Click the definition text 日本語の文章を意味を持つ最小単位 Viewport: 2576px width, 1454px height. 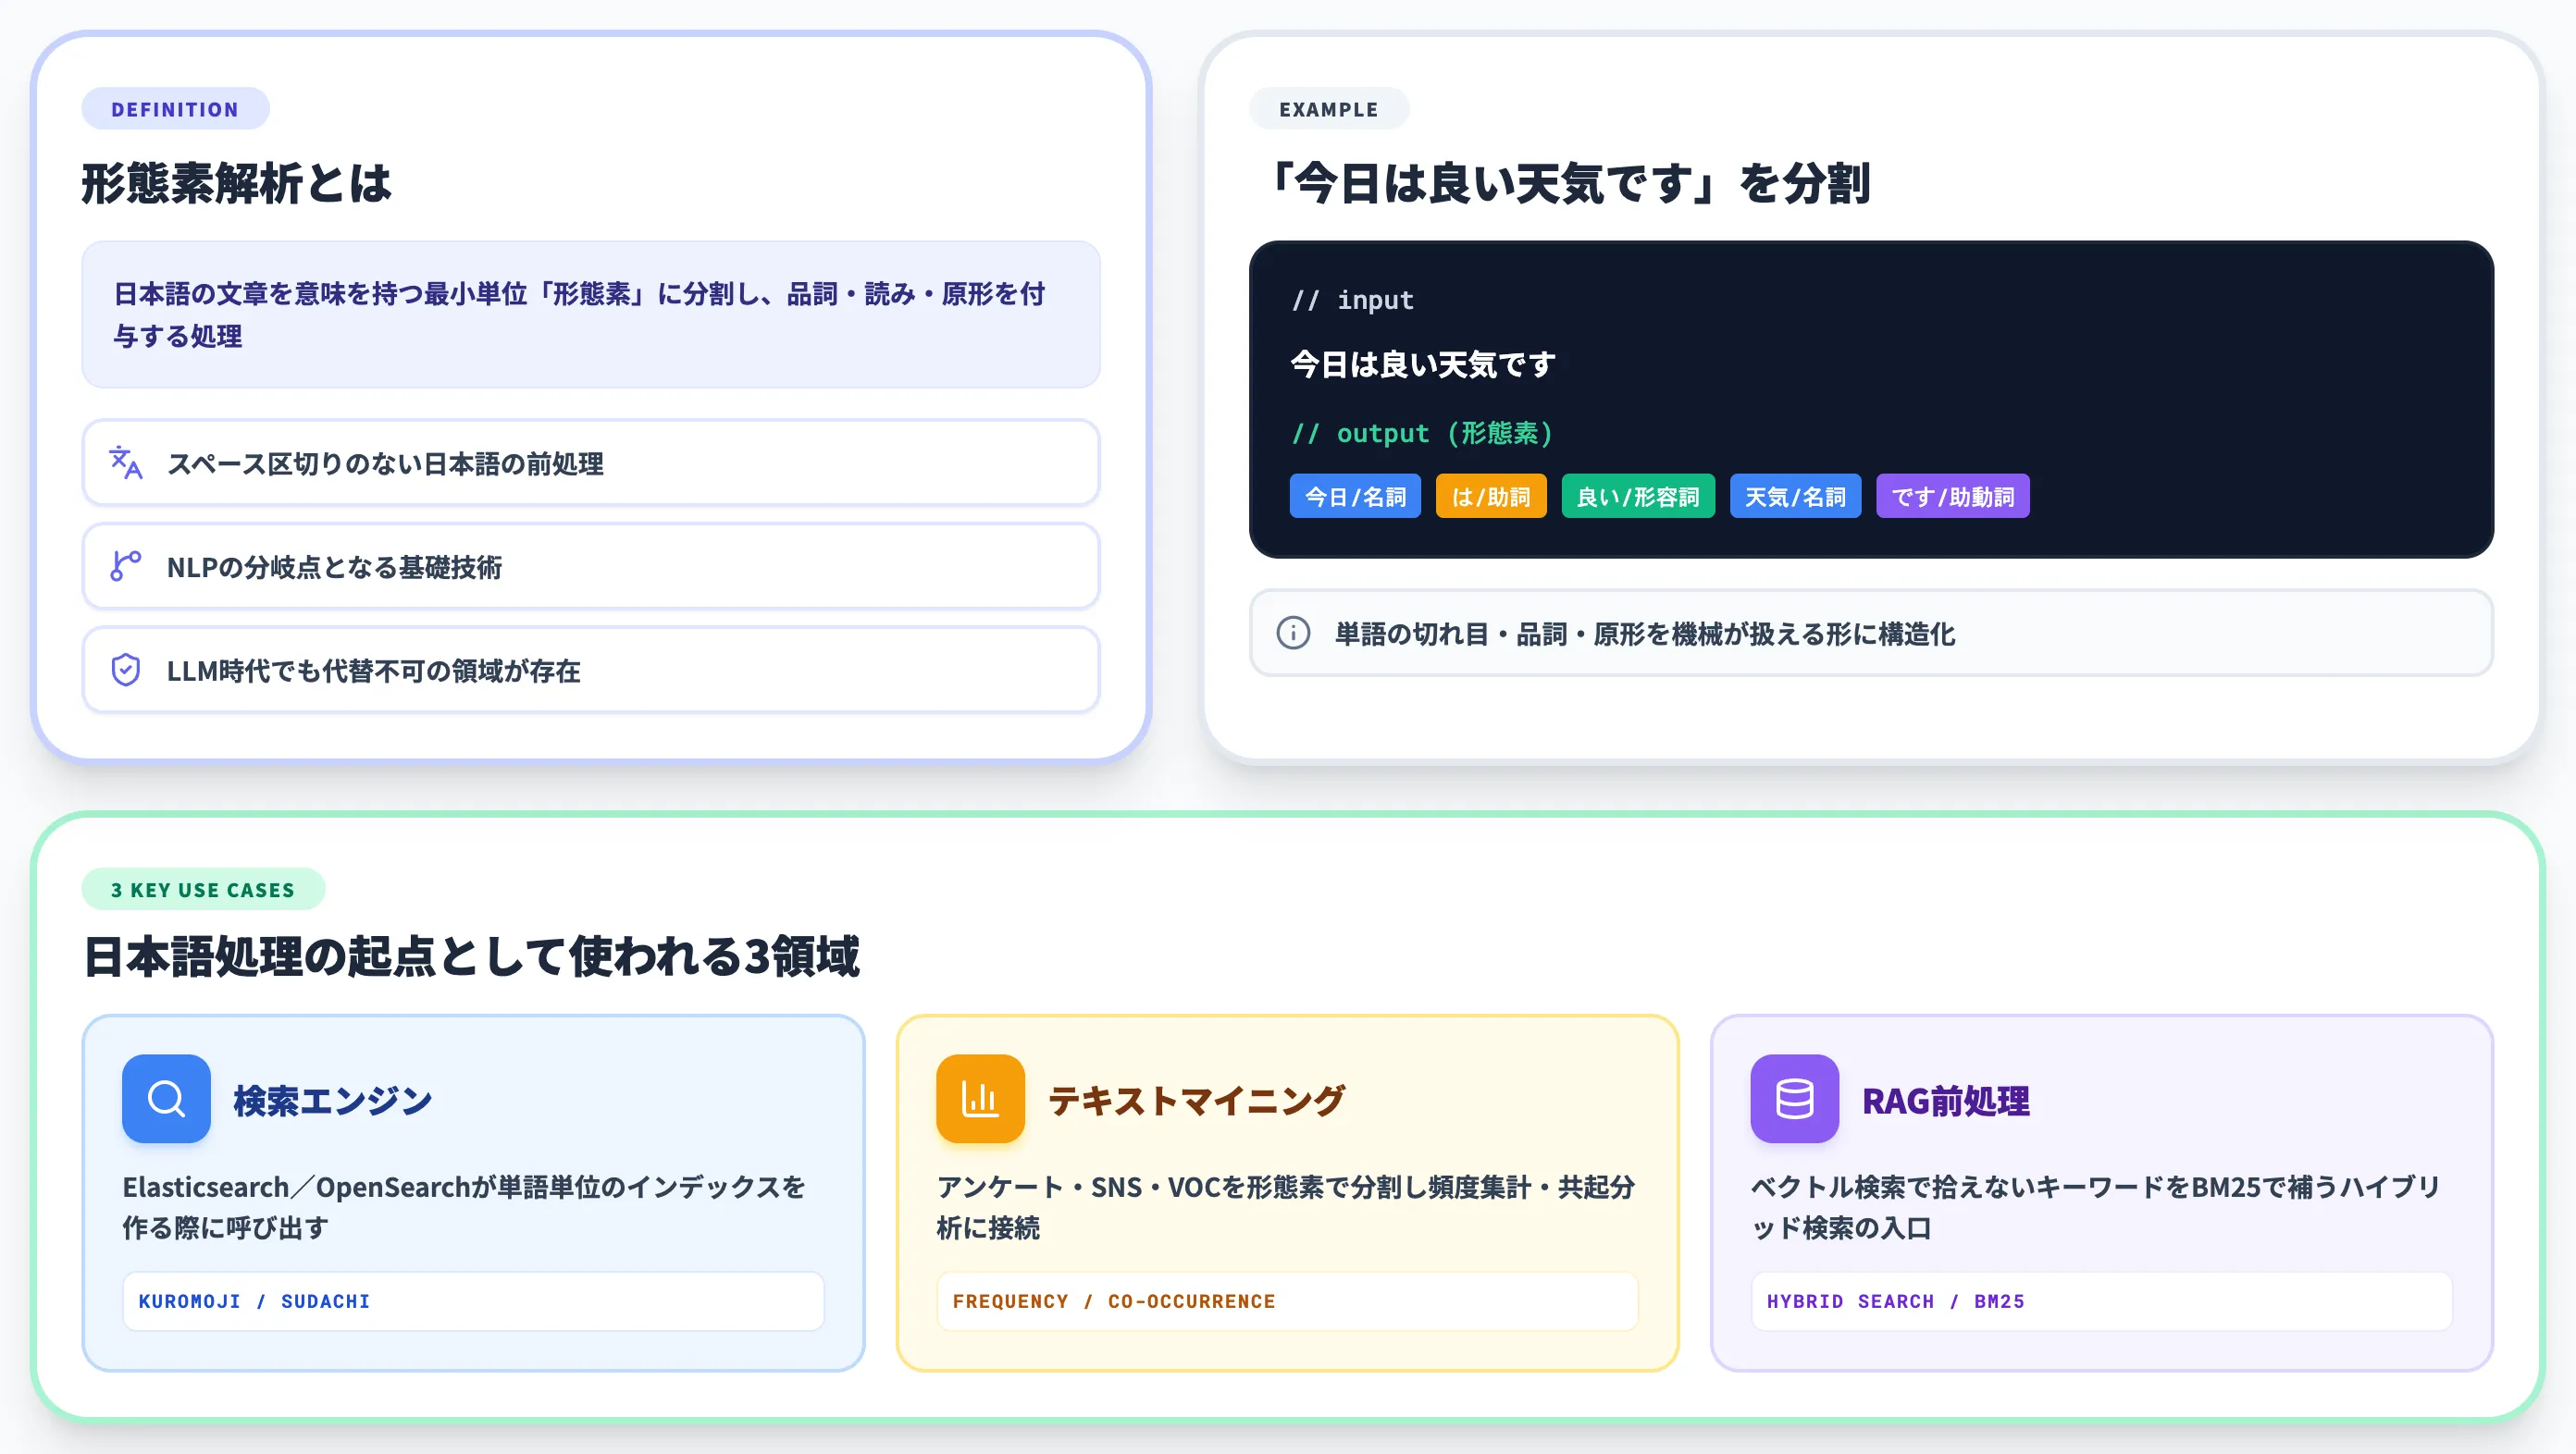(x=580, y=314)
